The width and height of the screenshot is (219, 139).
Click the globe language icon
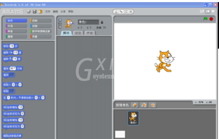click(x=29, y=12)
